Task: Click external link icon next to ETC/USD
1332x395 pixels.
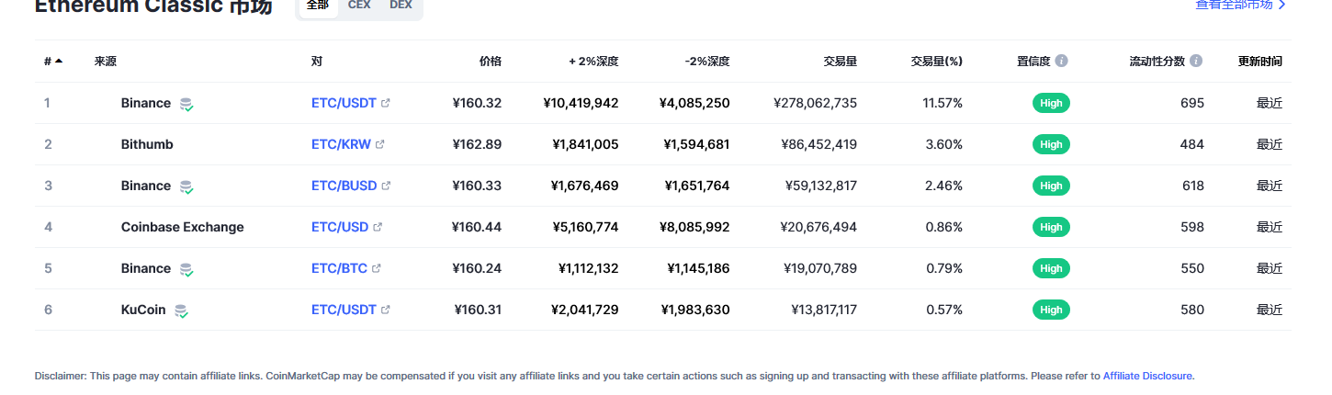Action: click(378, 227)
